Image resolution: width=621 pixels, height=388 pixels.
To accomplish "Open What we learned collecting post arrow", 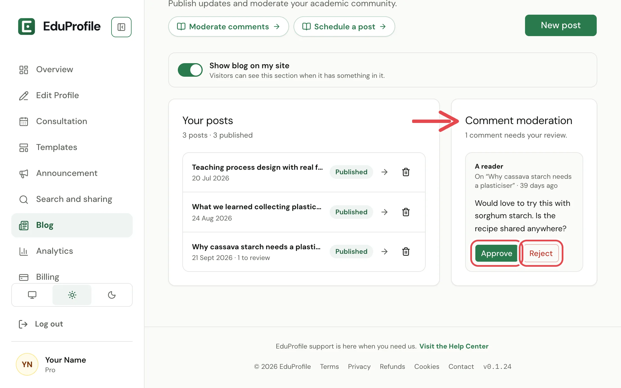I will [384, 212].
